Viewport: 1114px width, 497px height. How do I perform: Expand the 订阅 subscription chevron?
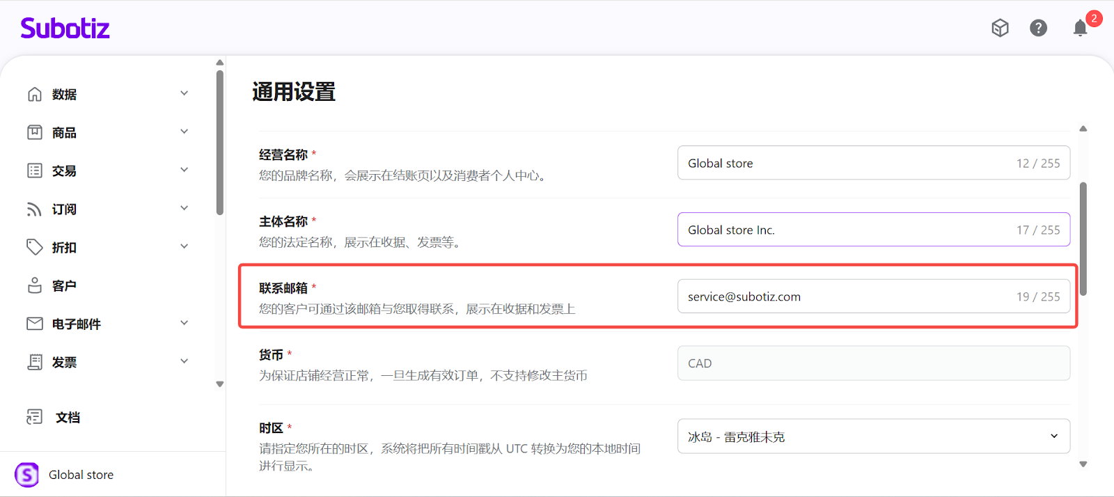[x=184, y=208]
